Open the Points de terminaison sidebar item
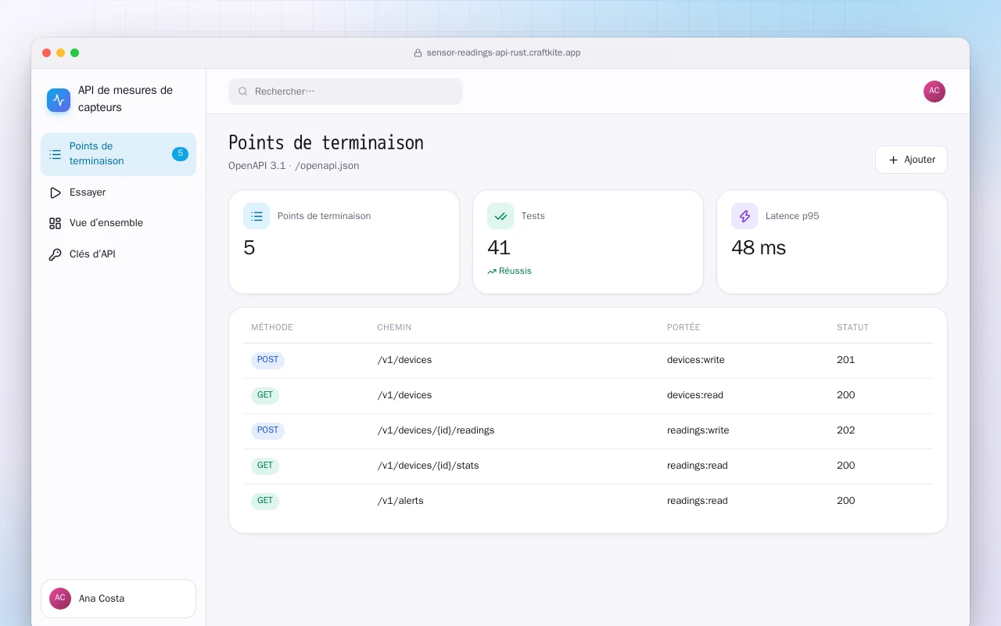This screenshot has width=1001, height=626. [x=118, y=154]
